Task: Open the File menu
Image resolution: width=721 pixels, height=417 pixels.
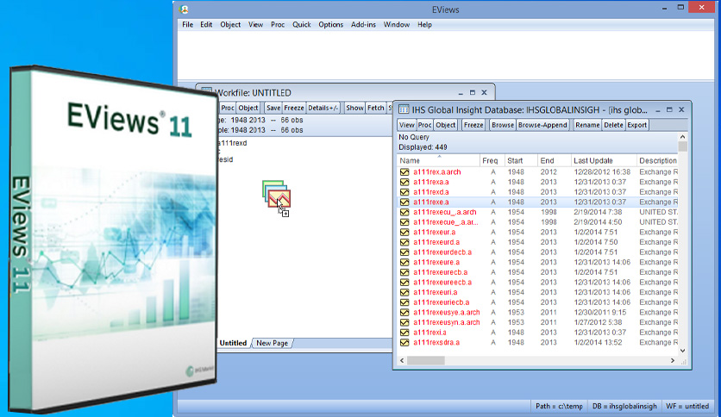Action: coord(188,25)
